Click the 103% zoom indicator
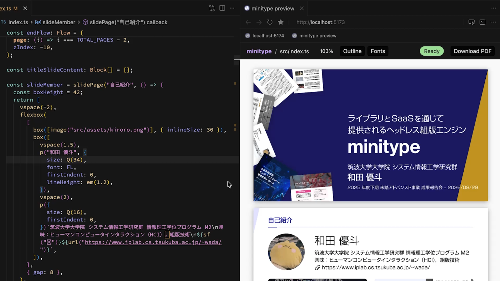The height and width of the screenshot is (281, 500). coord(326,51)
